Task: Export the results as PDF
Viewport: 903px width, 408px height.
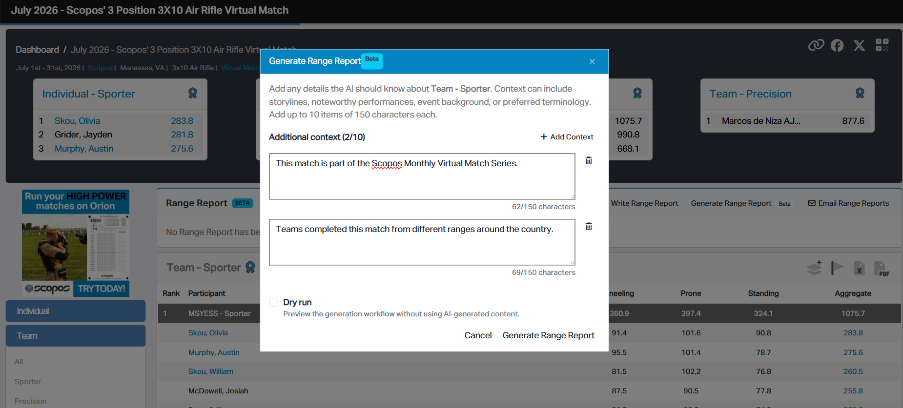Action: point(882,269)
